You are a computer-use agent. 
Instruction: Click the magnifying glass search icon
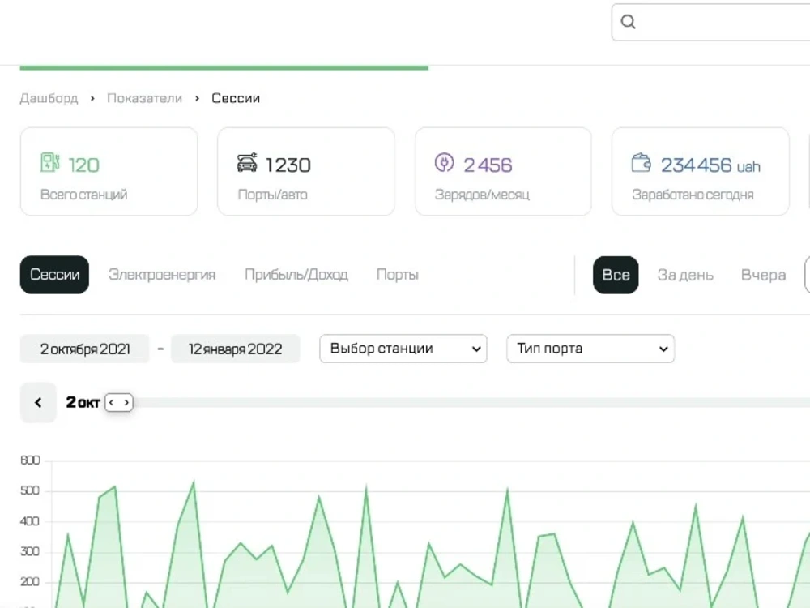[x=629, y=22]
